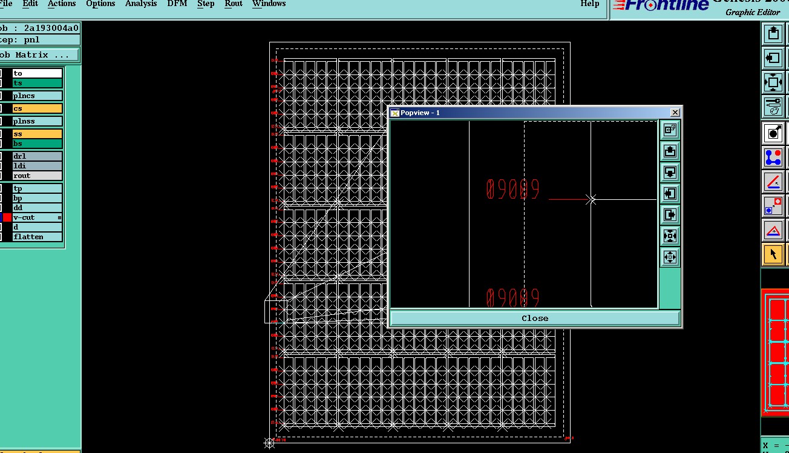Click the red panel overview thumbnail

tap(775, 352)
